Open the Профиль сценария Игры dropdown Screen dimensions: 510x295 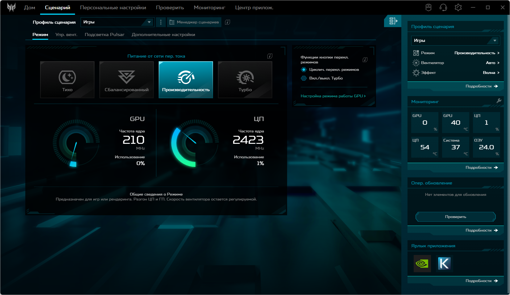117,22
